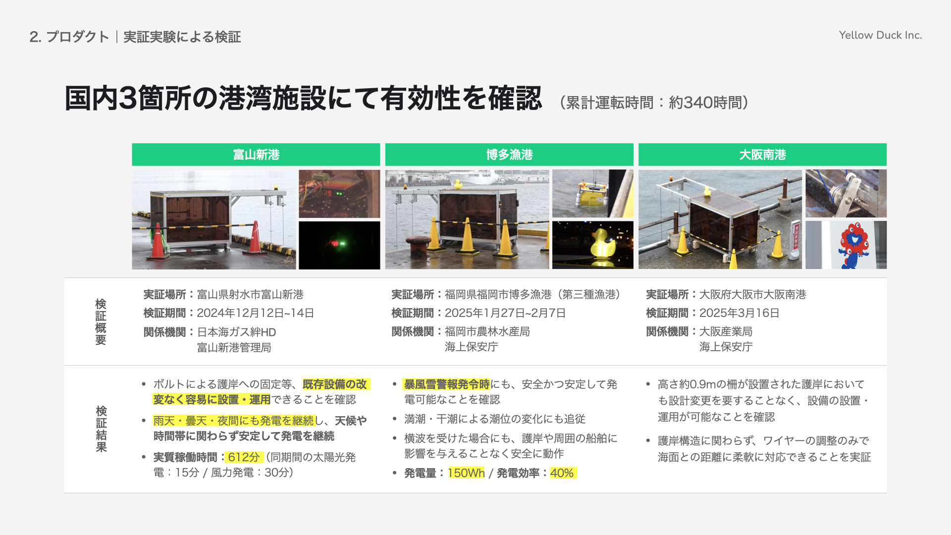Click the 博多漁港 green header
The width and height of the screenshot is (951, 535).
pos(509,155)
